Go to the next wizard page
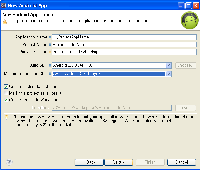Screen dimensions: 200x170 (119, 162)
